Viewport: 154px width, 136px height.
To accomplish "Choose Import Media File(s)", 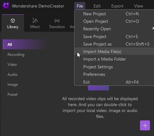I will tap(114, 51).
